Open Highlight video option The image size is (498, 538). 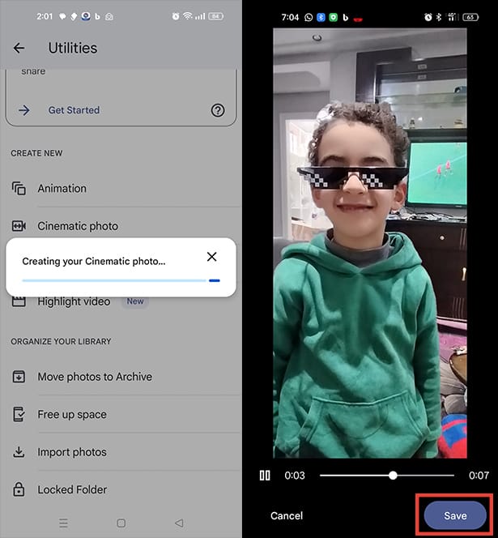(74, 301)
